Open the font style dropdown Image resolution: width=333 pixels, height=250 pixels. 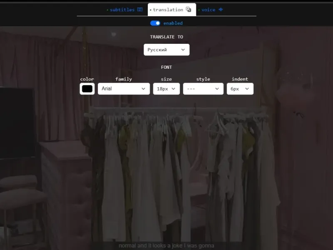203,89
